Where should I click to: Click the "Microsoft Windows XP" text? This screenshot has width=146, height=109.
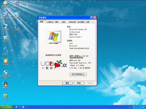(x=78, y=30)
